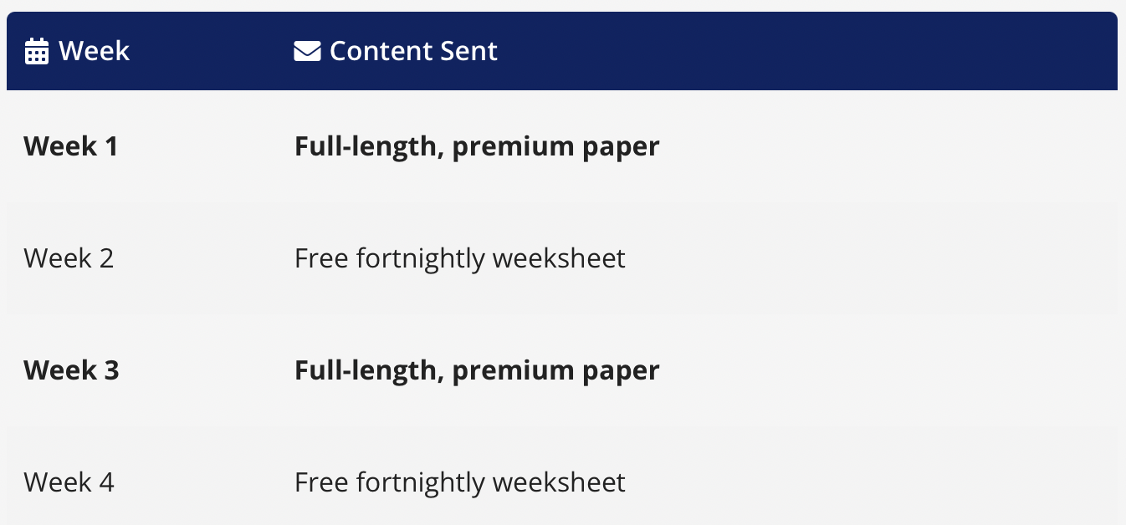1126x525 pixels.
Task: Open Week 4's Free fortnightly weeksheet entry
Action: 460,483
